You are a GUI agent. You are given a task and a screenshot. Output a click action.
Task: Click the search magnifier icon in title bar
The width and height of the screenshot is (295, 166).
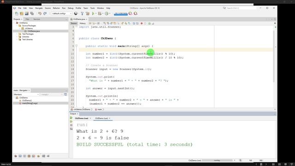[224, 8]
